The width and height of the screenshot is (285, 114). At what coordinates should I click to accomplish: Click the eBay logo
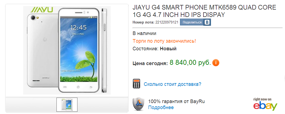tap(265, 104)
